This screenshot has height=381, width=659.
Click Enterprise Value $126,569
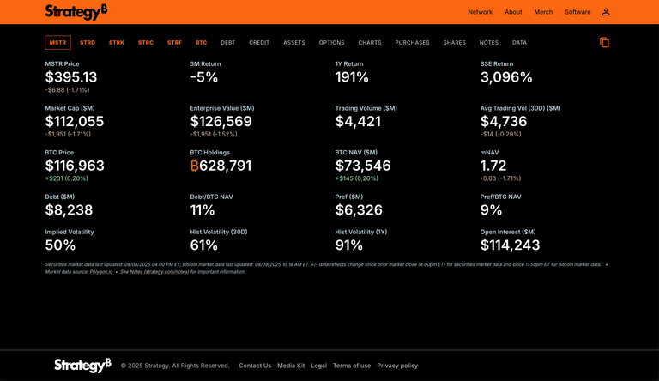pyautogui.click(x=221, y=121)
